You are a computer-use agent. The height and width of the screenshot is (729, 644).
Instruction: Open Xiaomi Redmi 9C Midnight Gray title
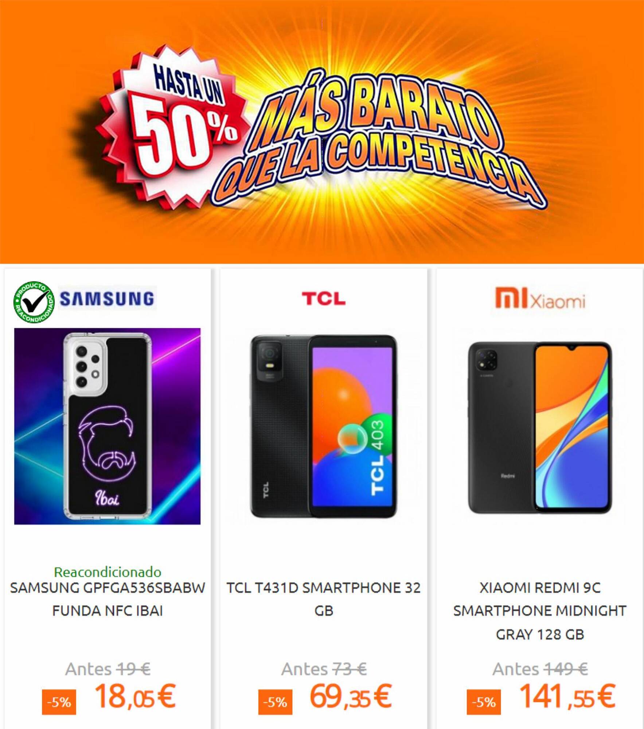pos(540,611)
